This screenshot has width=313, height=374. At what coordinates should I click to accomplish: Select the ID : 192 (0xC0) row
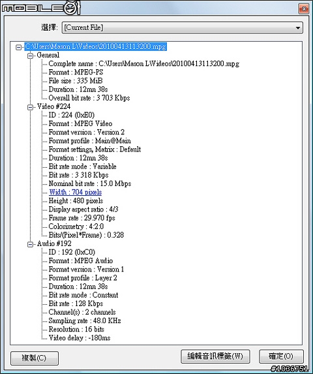pos(72,252)
